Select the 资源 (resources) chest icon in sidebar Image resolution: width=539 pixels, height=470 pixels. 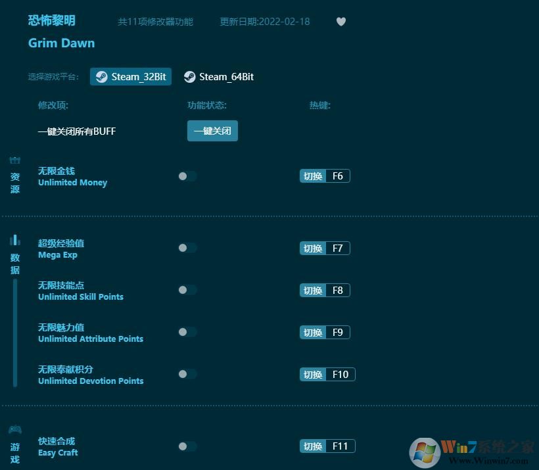[x=14, y=161]
